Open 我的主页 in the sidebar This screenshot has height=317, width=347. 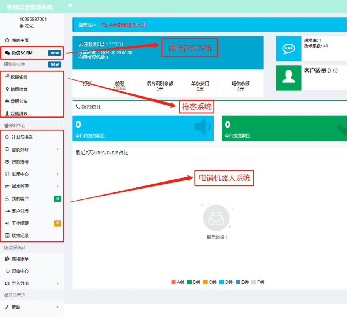tap(20, 40)
